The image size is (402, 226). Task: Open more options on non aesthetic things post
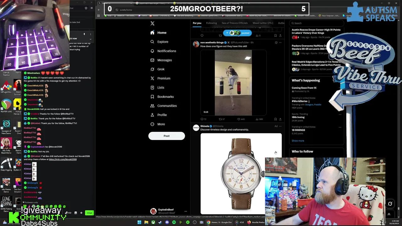tap(280, 42)
